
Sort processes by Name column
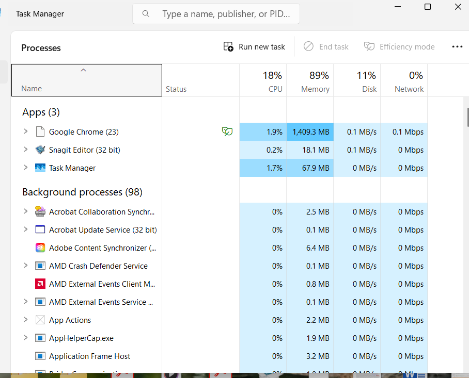[87, 80]
